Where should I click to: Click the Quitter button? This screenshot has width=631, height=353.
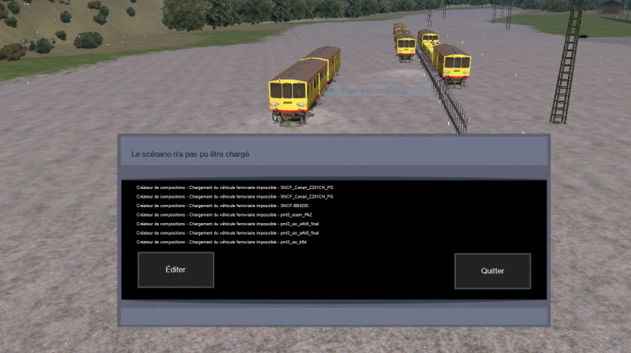[492, 271]
